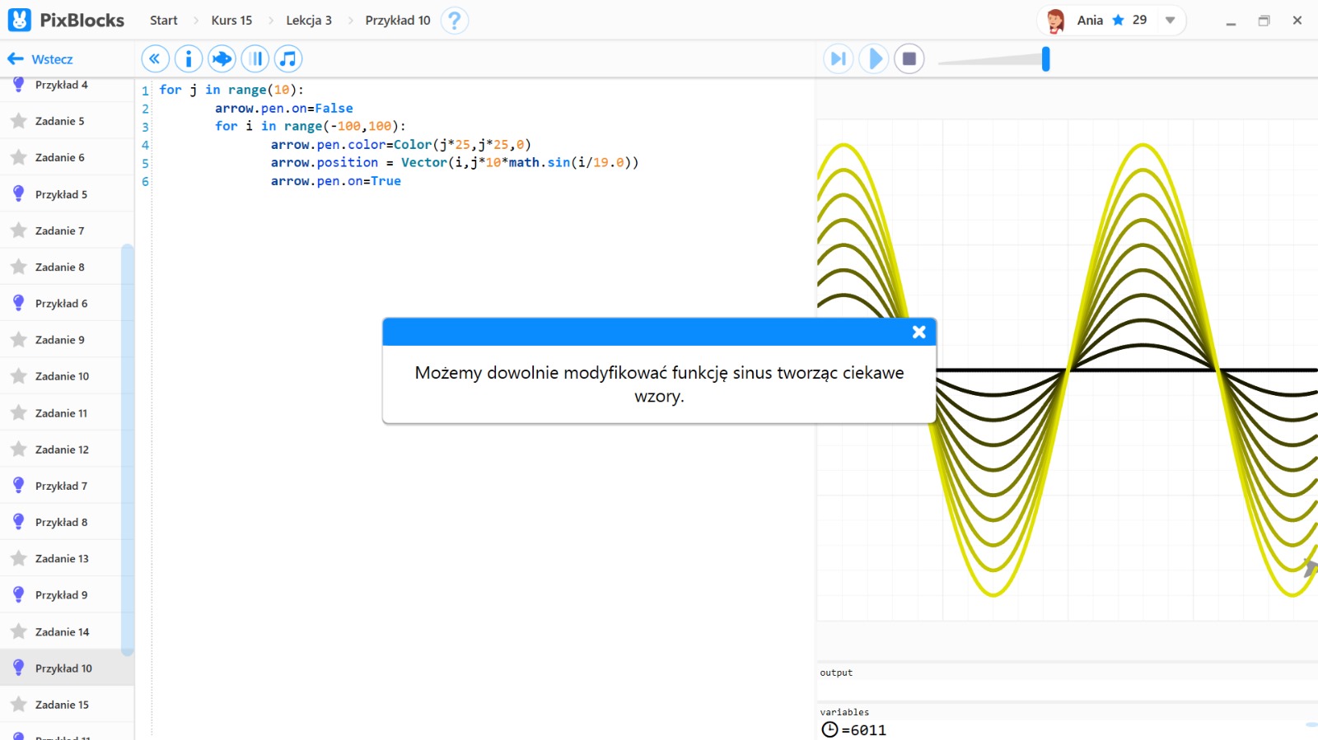
Task: Expand the Ania user dropdown arrow
Action: tap(1170, 21)
